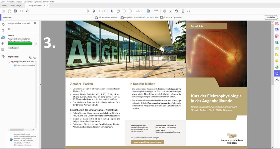Expand all results with plus circle
This screenshot has height=149, width=280.
tap(31, 57)
